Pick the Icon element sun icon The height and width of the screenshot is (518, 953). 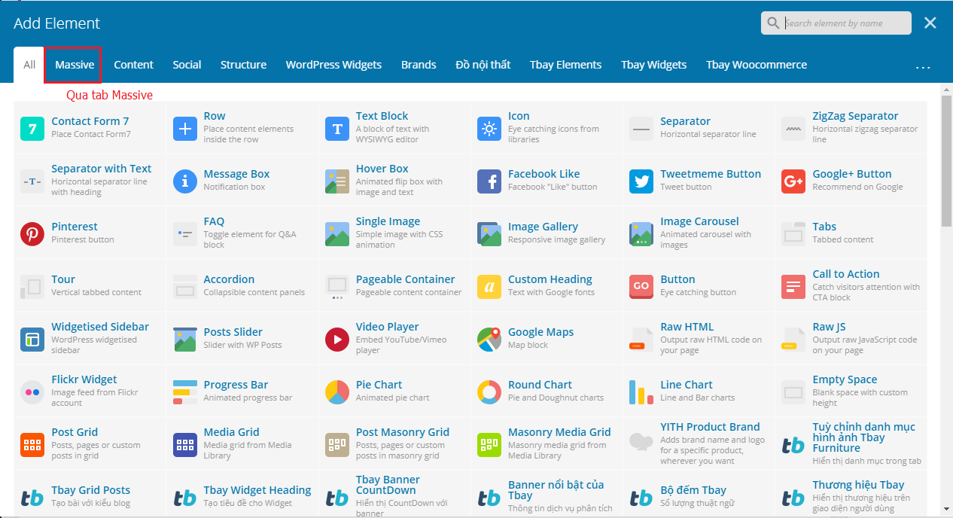point(489,129)
